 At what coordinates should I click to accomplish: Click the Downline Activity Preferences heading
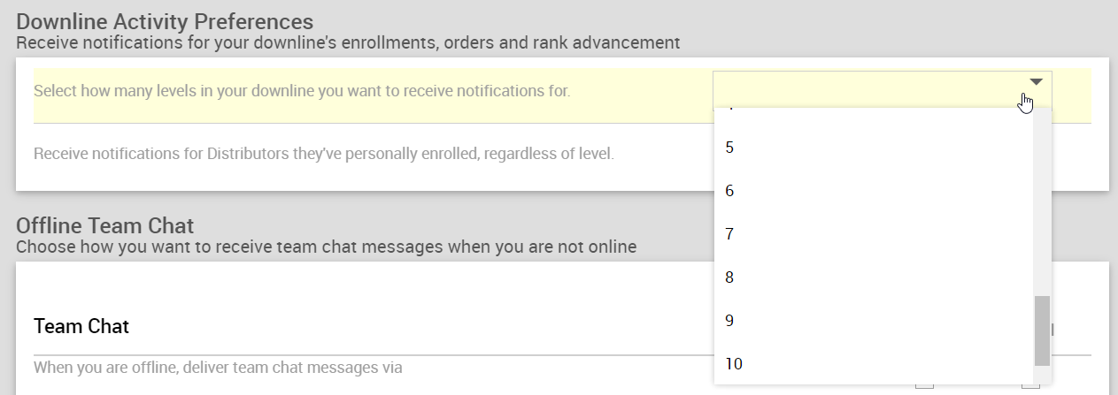tap(165, 21)
